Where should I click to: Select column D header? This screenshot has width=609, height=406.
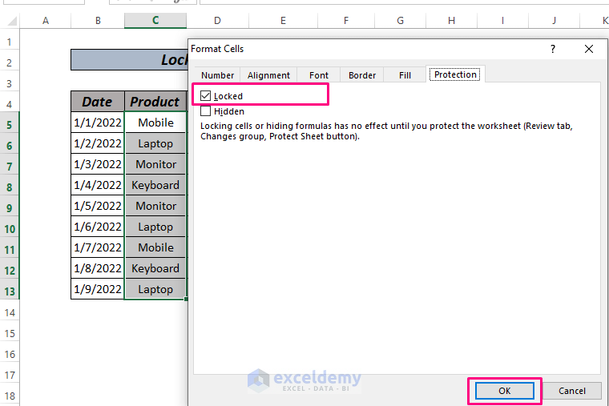coord(217,21)
